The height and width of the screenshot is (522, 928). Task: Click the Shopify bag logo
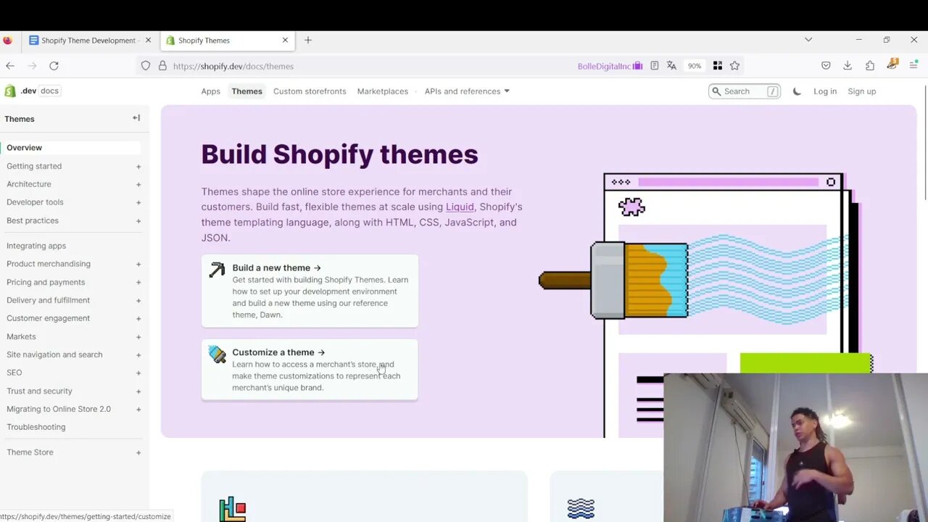coord(10,91)
